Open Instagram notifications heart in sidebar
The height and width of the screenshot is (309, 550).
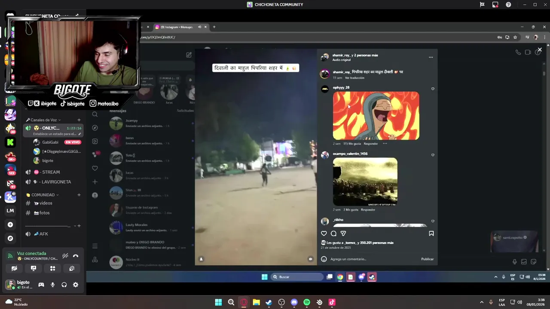click(x=95, y=168)
